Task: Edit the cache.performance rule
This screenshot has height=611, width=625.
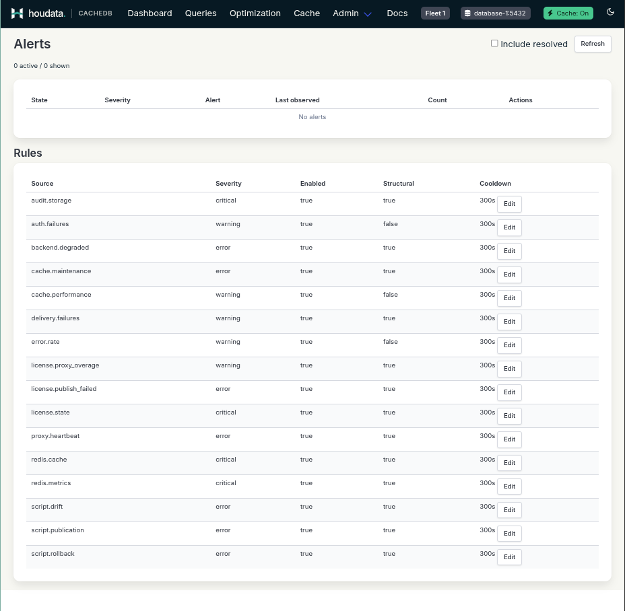Action: 509,298
